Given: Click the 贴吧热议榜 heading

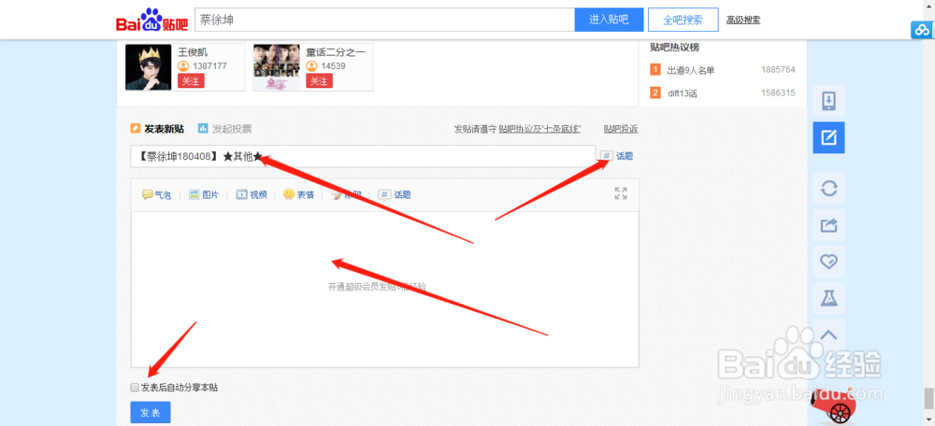Looking at the screenshot, I should coord(674,48).
